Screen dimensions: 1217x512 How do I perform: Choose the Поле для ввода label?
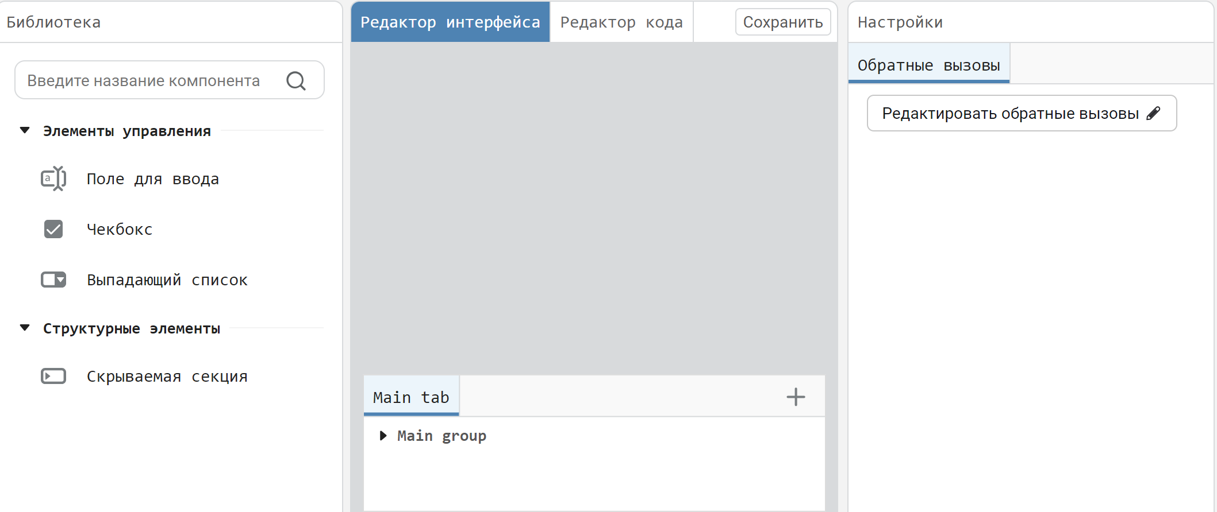152,179
